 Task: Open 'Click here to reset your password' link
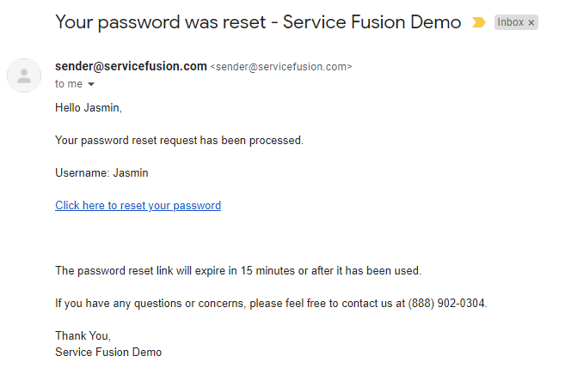coord(138,205)
